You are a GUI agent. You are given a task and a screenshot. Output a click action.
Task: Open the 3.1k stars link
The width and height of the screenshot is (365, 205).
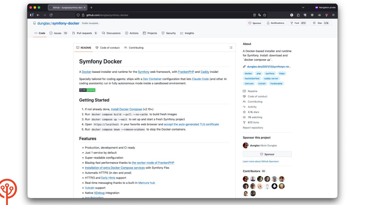click(x=251, y=112)
